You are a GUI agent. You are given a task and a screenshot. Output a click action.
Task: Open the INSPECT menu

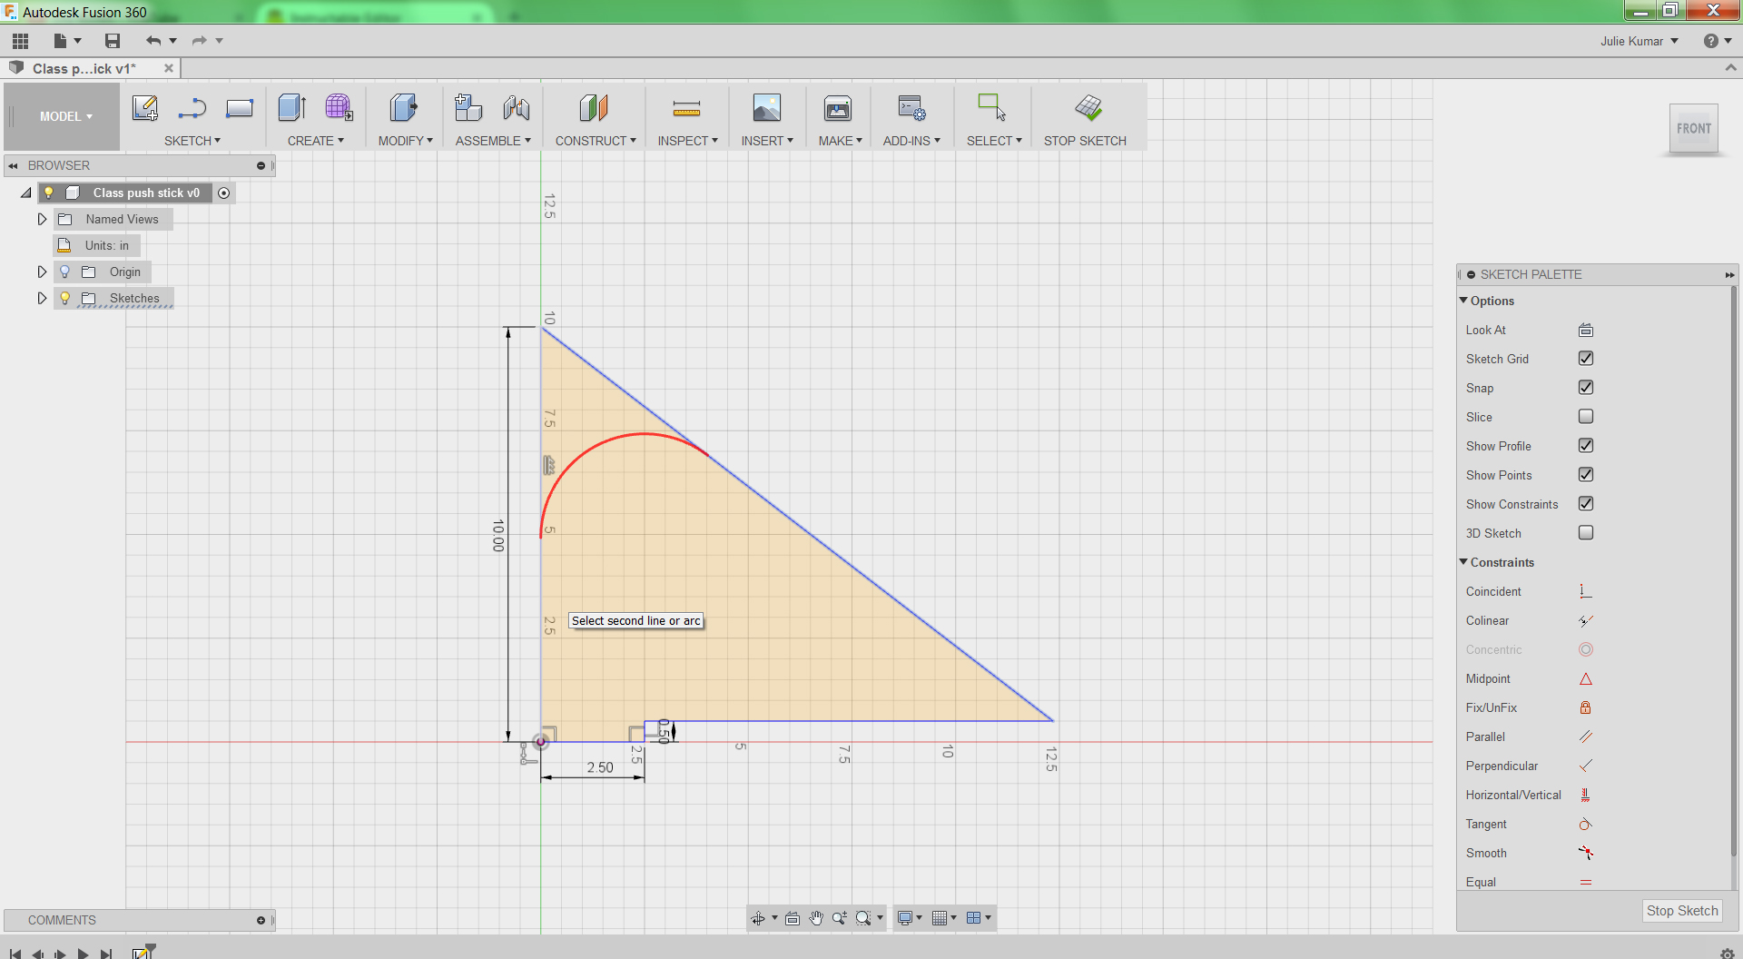[688, 141]
